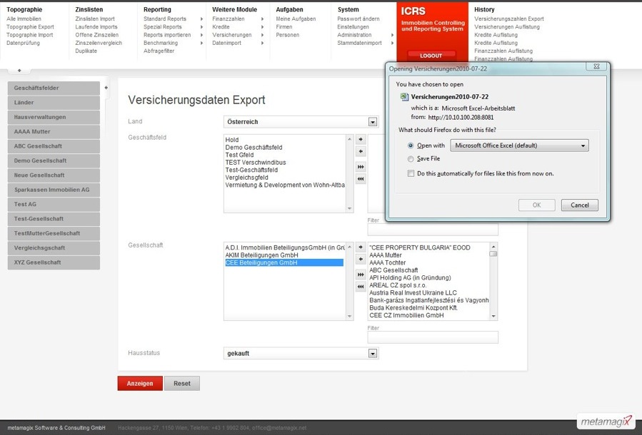
Task: Expand Finanzzahlen submenu arrow
Action: tap(262, 19)
